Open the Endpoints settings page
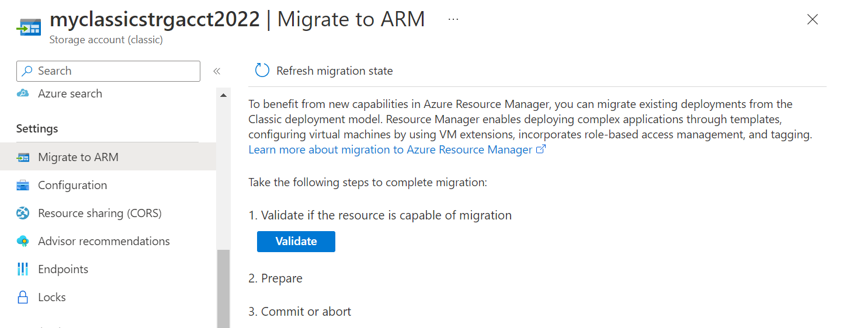The height and width of the screenshot is (328, 843). point(63,269)
